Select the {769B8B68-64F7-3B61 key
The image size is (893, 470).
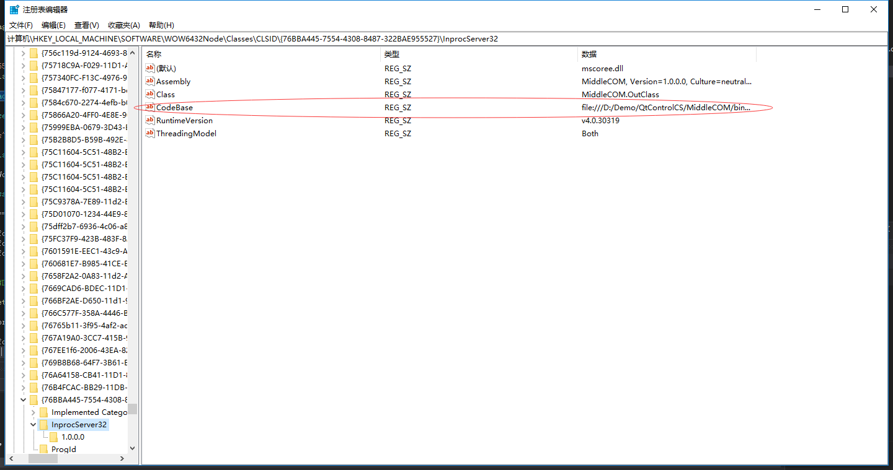[x=84, y=362]
